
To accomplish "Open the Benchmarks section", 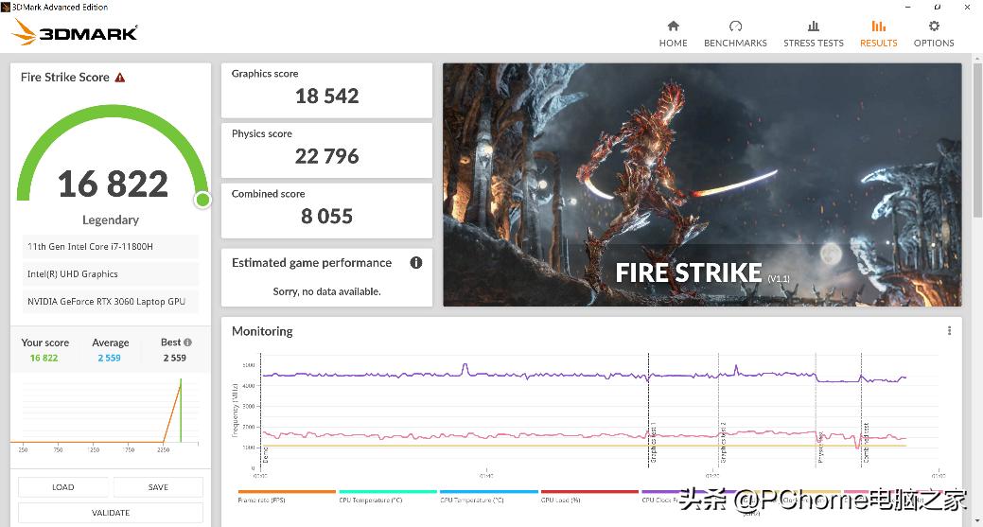I will tap(735, 33).
